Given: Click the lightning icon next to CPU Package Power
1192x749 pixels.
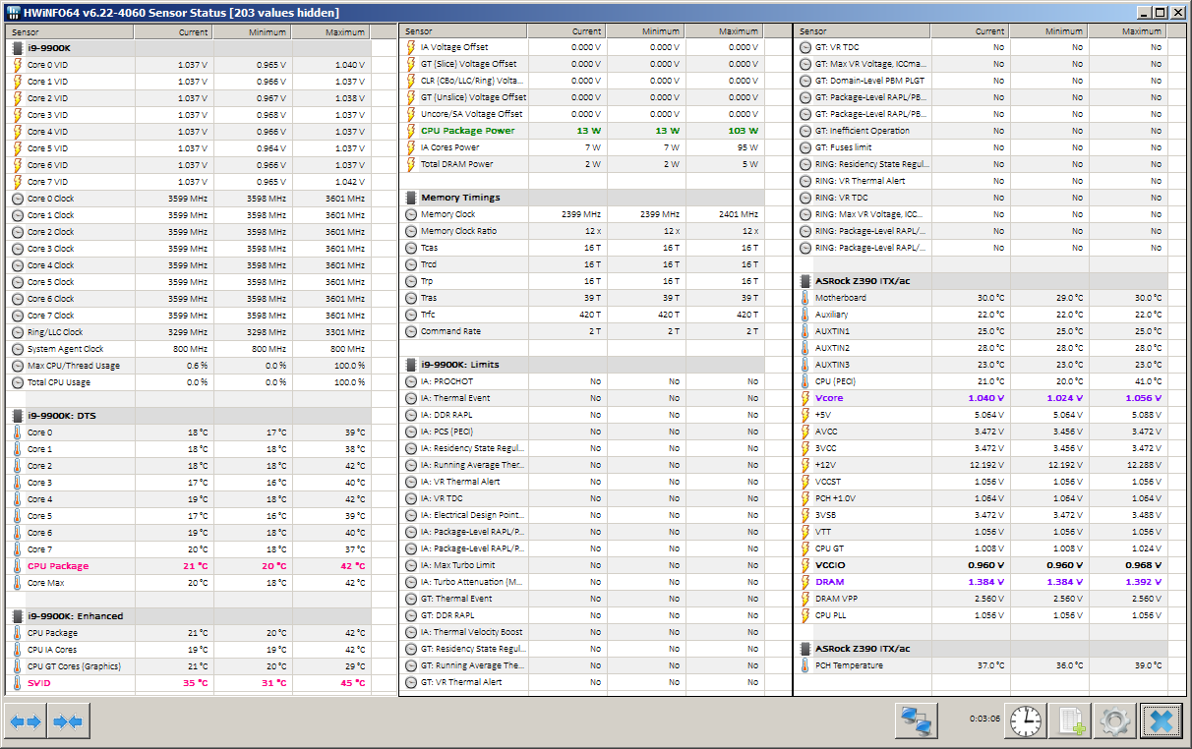Looking at the screenshot, I should [411, 131].
